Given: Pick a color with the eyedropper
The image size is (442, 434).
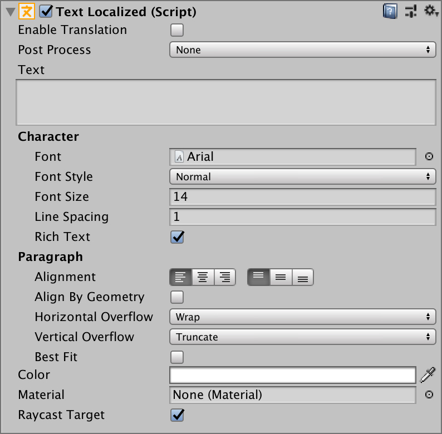Looking at the screenshot, I should (x=428, y=375).
